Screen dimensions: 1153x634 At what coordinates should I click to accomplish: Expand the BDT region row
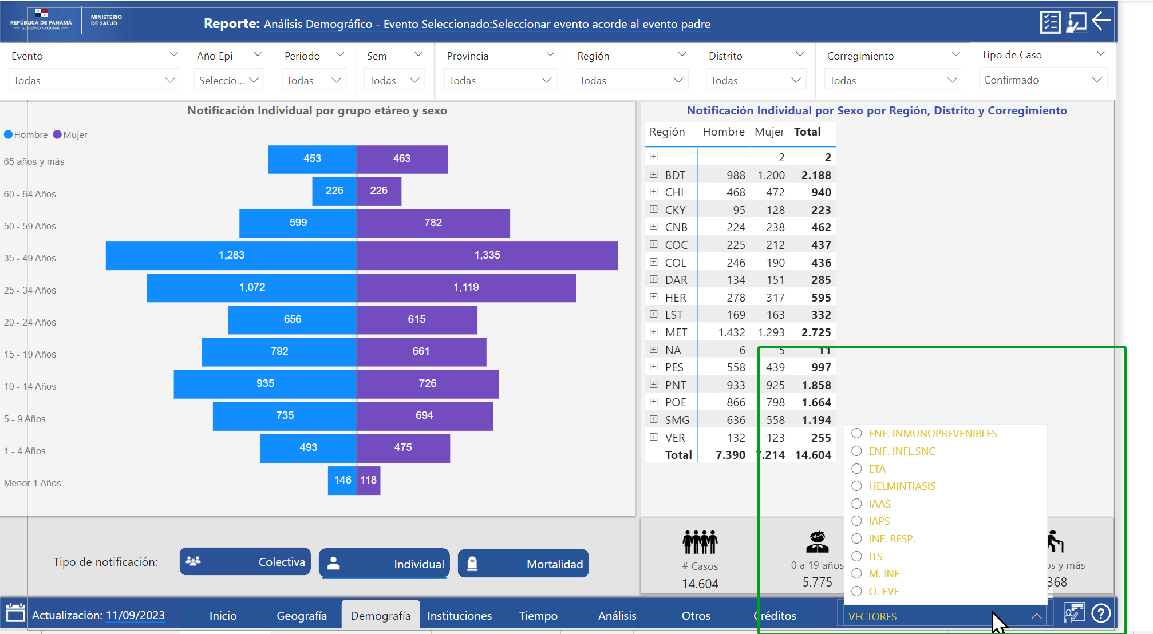[x=654, y=174]
